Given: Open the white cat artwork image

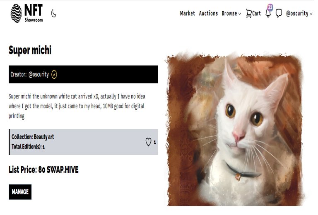Looking at the screenshot, I should coord(235,129).
